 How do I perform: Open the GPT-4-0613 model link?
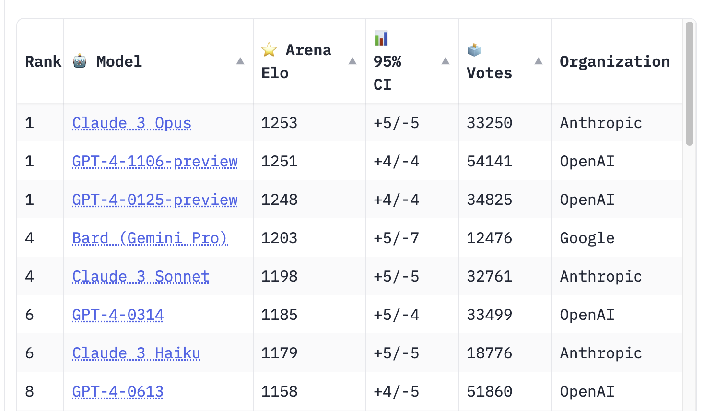(x=118, y=392)
